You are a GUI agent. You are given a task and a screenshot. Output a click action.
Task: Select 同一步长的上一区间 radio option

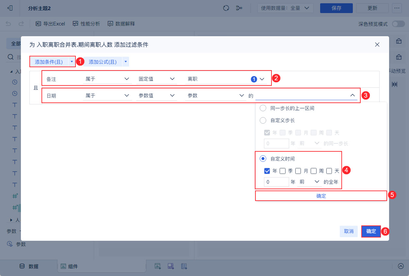pyautogui.click(x=263, y=108)
